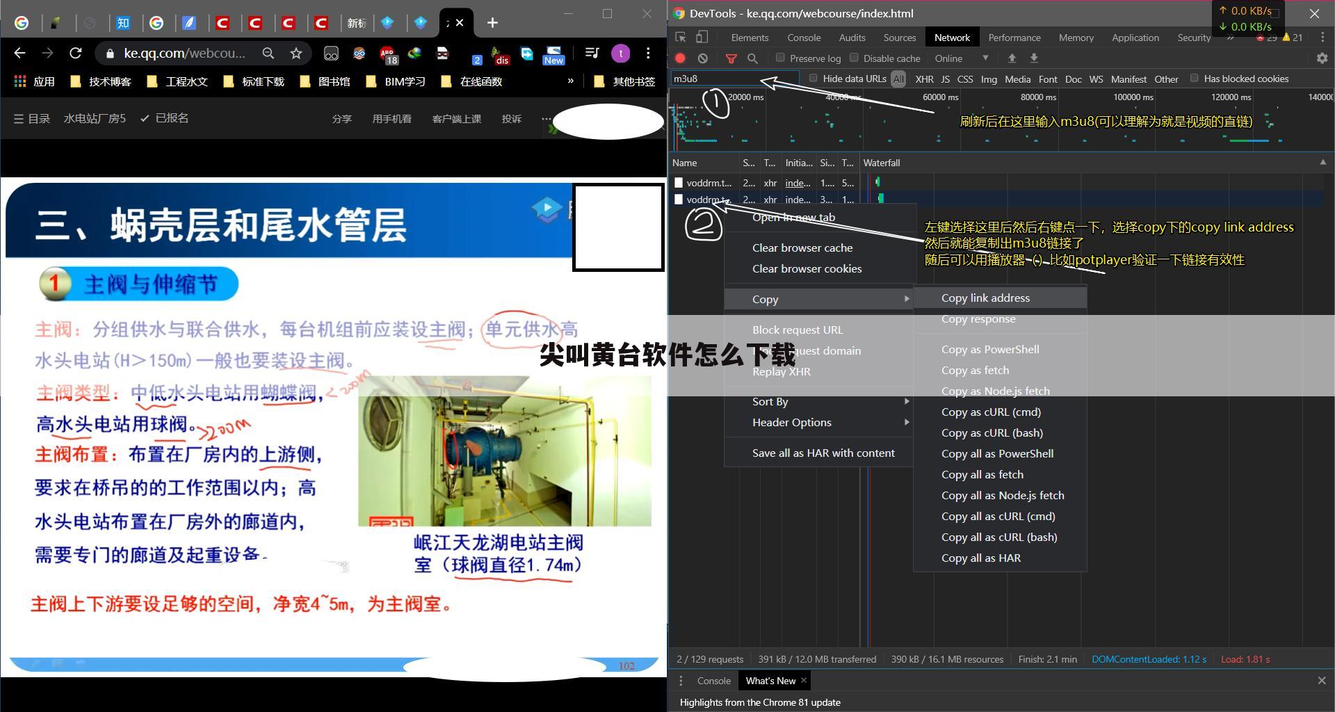
Task: Click the ABP adblock extension icon
Action: [387, 54]
